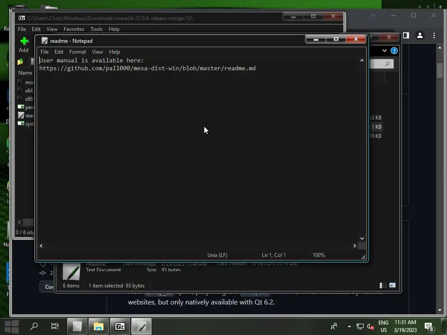The image size is (447, 335).
Task: Click the readme thumbnail in Explorer details pane
Action: (71, 271)
